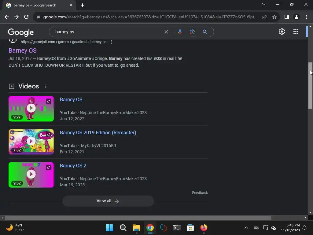Open Microsoft Store from taskbar
313x235 pixels.
190,228
